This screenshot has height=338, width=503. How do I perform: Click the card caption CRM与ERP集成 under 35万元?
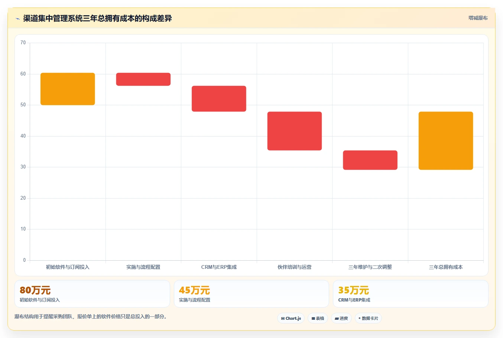click(354, 300)
